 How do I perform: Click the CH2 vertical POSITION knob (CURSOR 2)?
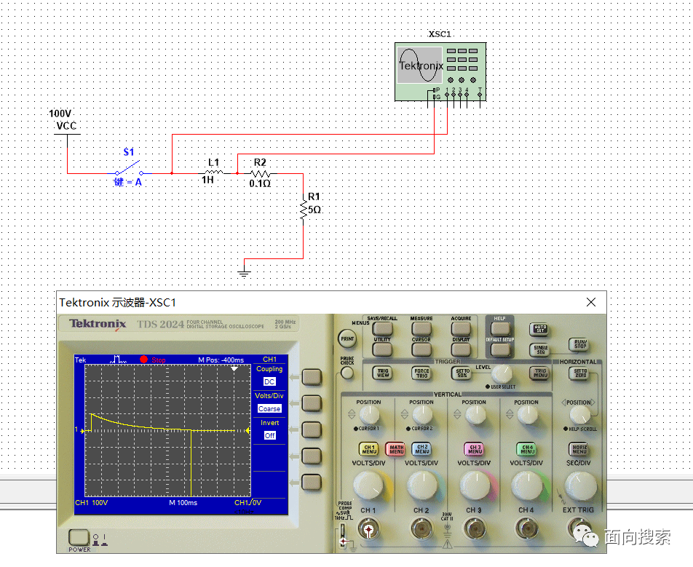pyautogui.click(x=422, y=415)
